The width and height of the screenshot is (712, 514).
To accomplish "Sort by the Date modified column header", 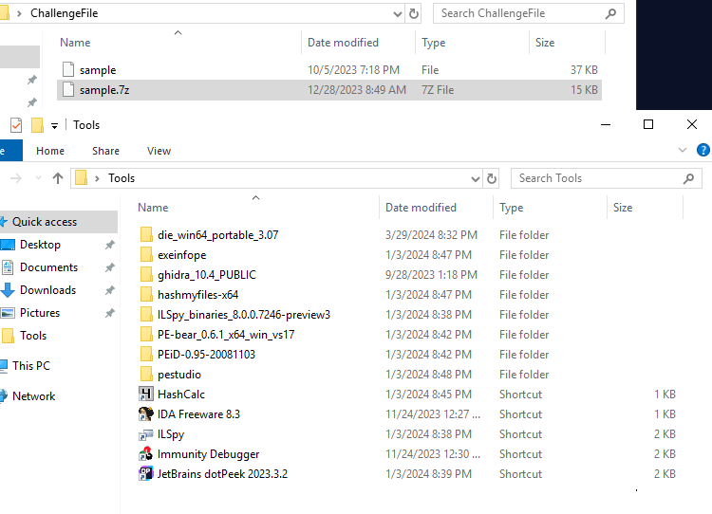I will coord(421,208).
